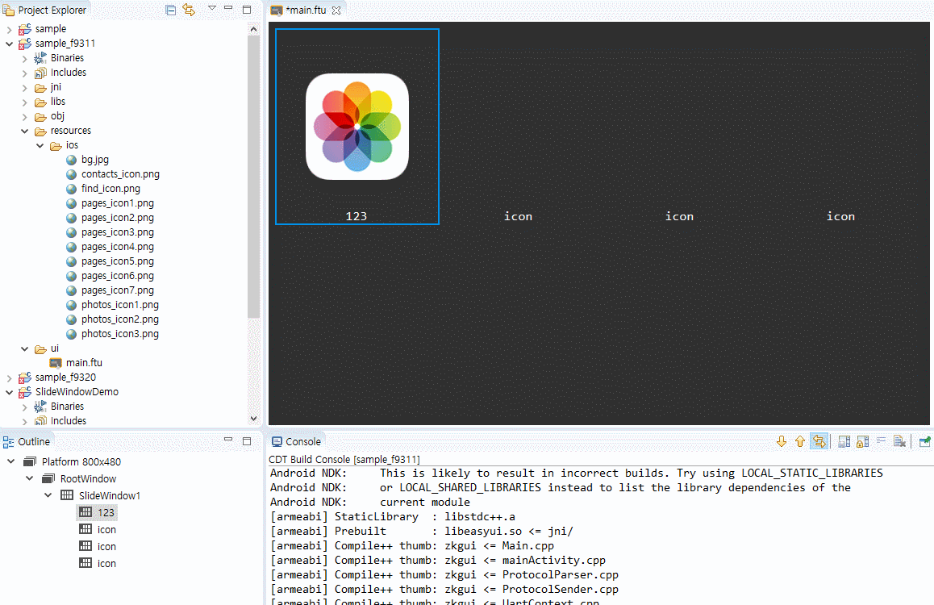Collapse all in Project Explorer
The width and height of the screenshot is (934, 605).
pos(170,10)
